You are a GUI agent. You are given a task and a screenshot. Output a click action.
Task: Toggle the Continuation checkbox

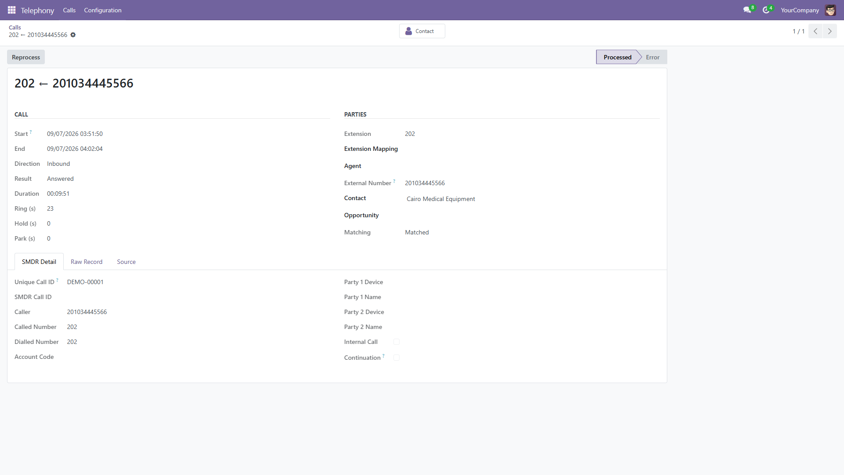(397, 358)
